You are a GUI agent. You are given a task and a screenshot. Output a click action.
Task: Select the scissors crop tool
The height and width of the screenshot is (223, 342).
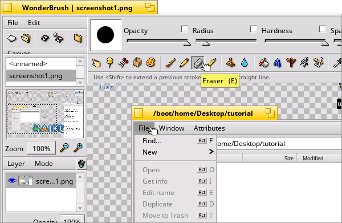123,63
